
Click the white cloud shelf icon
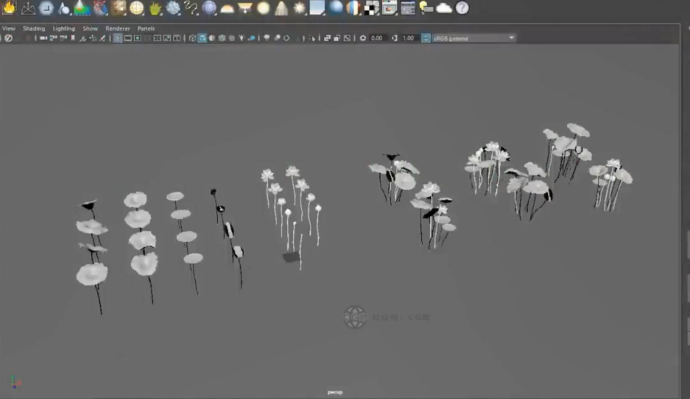(x=444, y=8)
